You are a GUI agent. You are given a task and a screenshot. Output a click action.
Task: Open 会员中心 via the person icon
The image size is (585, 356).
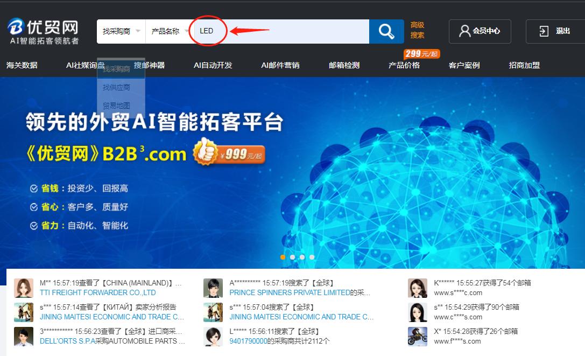click(479, 31)
